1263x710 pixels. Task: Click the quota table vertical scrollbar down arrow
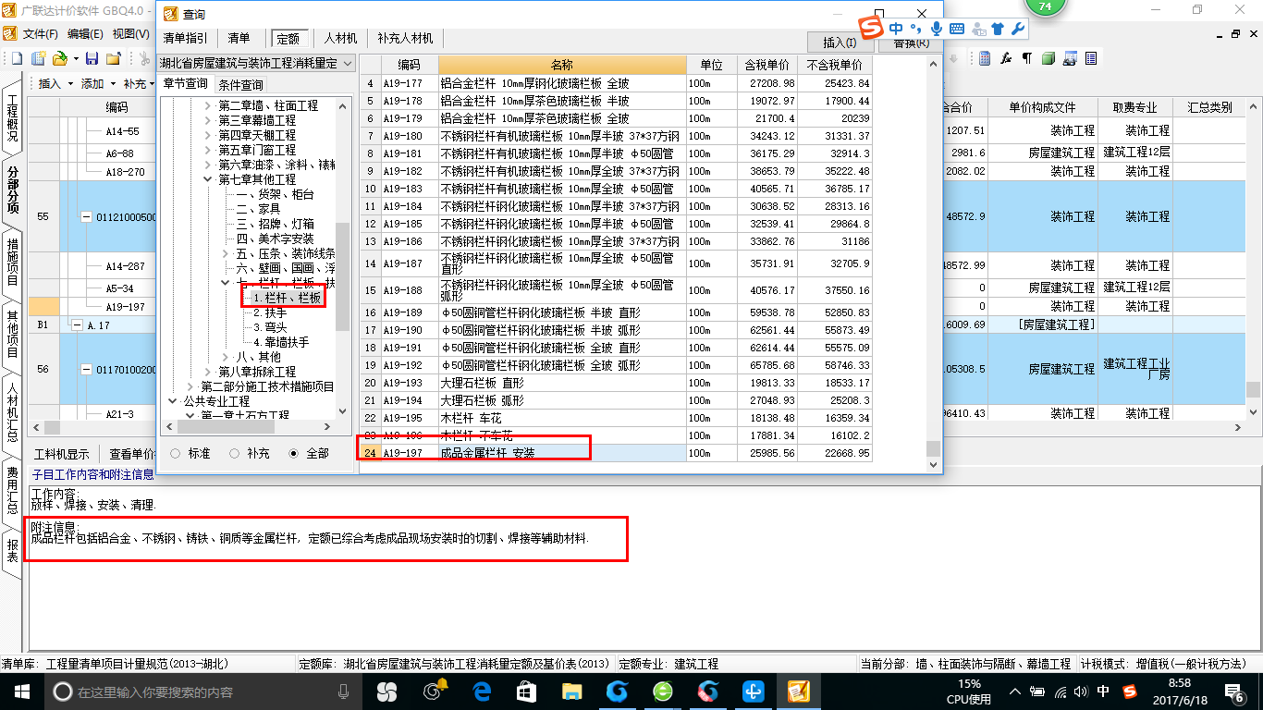(933, 466)
